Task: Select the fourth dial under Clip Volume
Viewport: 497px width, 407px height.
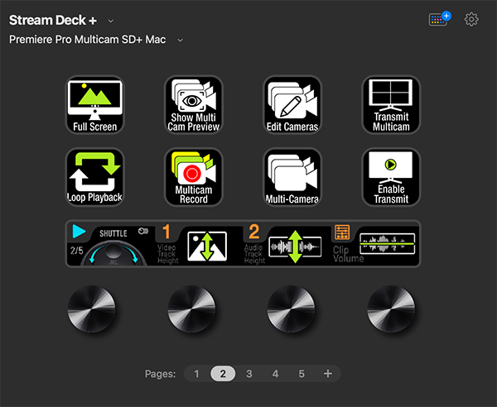Action: pos(391,309)
